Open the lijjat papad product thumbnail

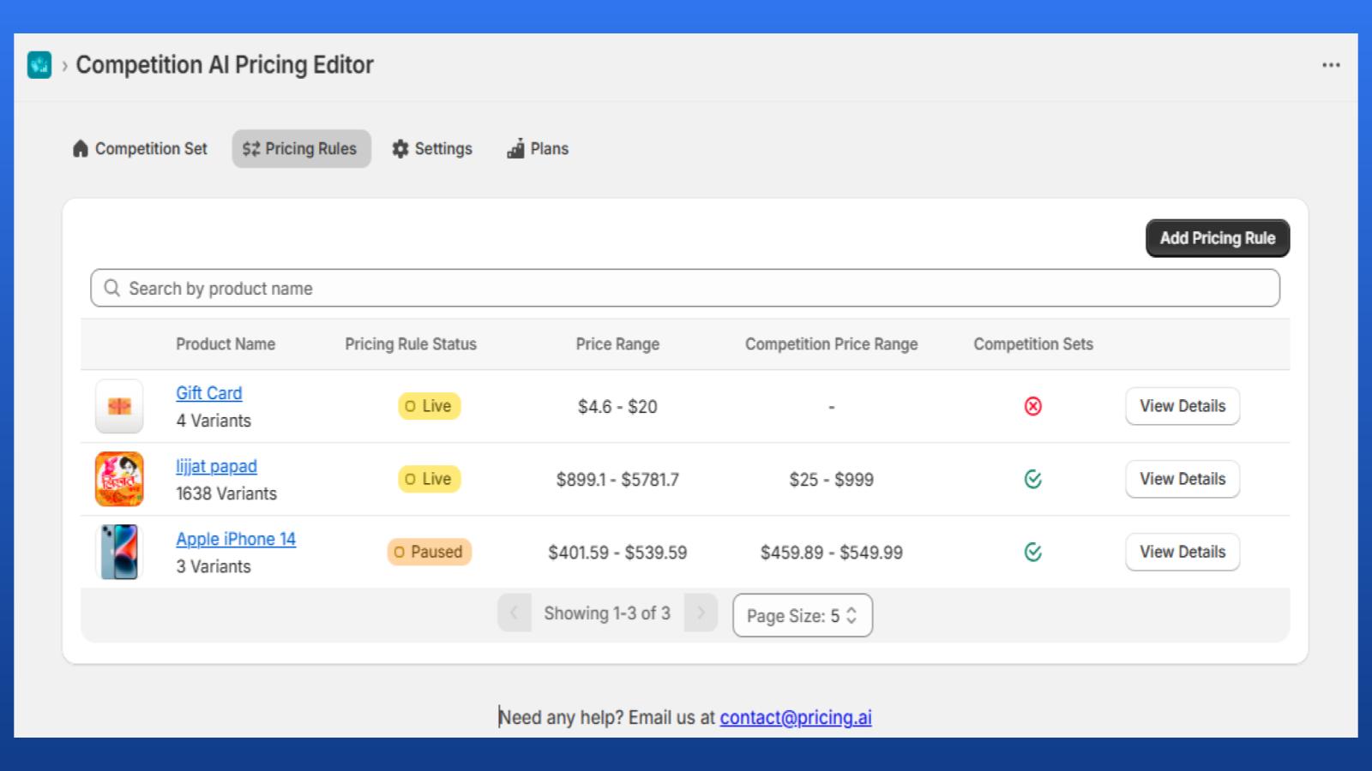point(119,479)
